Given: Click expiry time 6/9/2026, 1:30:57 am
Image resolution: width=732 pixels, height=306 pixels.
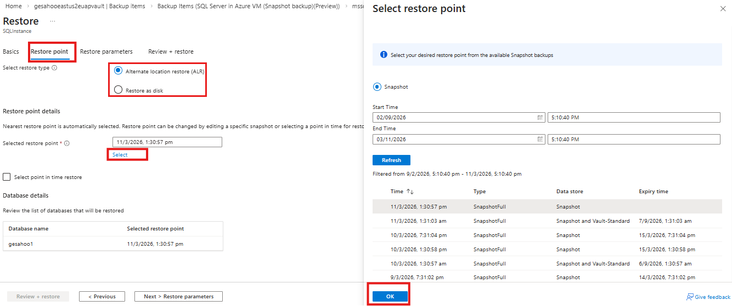Looking at the screenshot, I should click(665, 264).
